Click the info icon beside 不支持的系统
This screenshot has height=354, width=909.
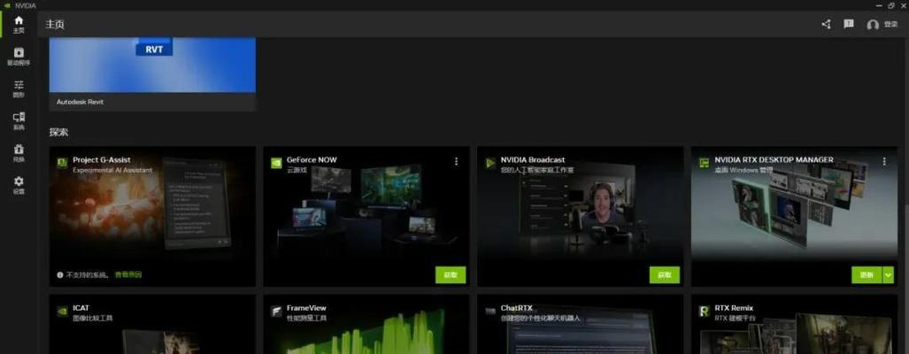[x=59, y=275]
